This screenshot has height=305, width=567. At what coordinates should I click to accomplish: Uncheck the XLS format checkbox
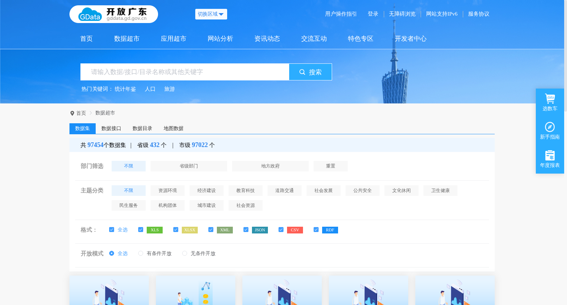(x=141, y=230)
